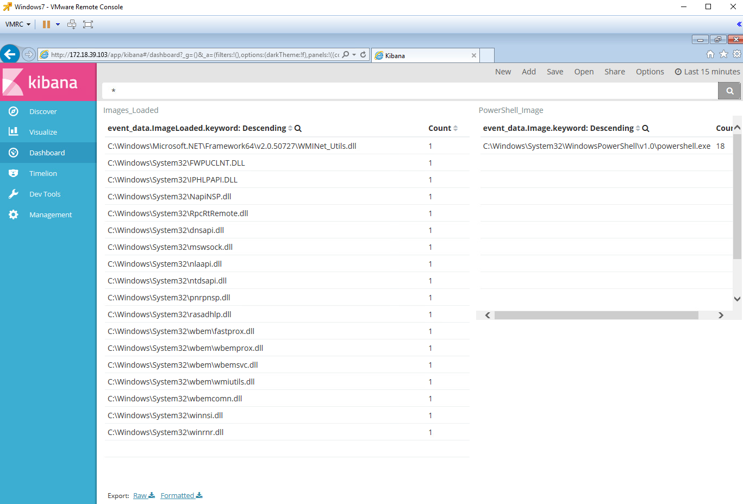
Task: Click Options in the dashboard top menu
Action: (650, 72)
